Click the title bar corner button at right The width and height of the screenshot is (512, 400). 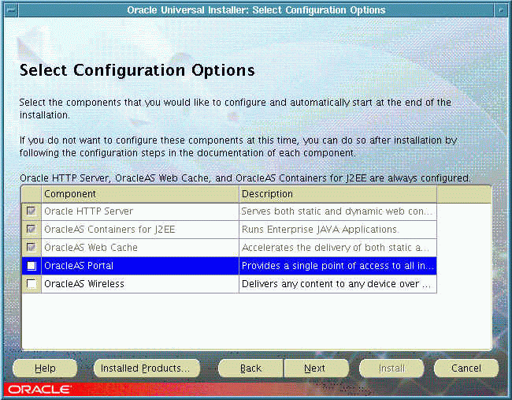click(501, 10)
